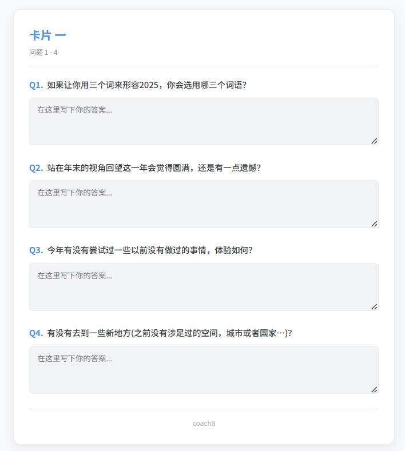Select the Q3 answer input box
The width and height of the screenshot is (405, 451).
pyautogui.click(x=204, y=287)
